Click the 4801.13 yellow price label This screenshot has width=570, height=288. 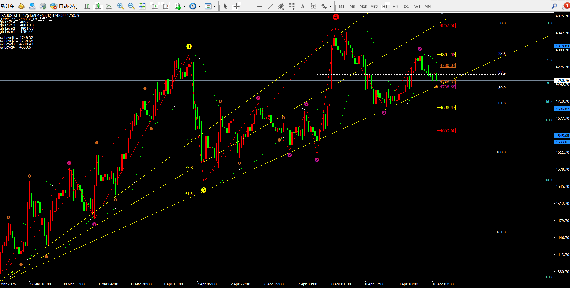[x=447, y=55]
